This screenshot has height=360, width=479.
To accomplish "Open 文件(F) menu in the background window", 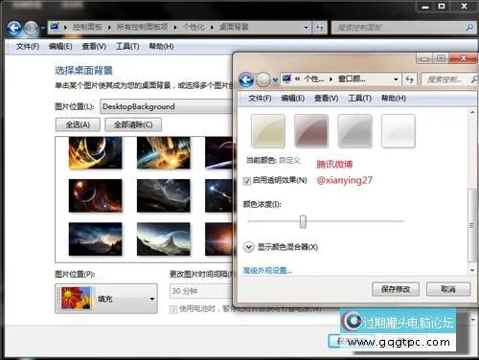I will [28, 47].
